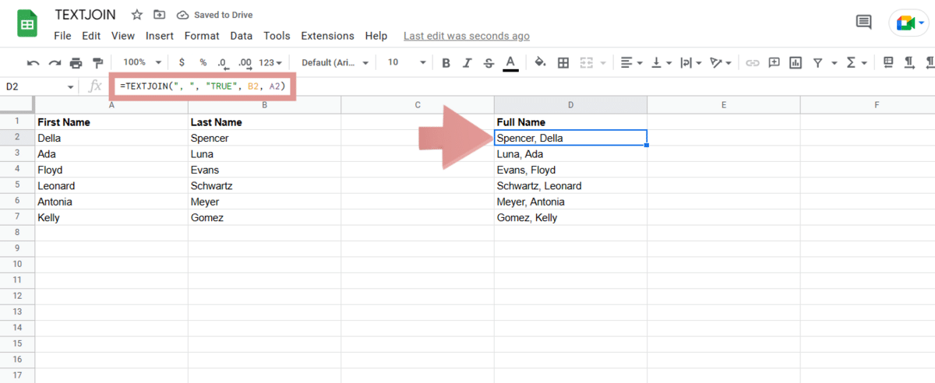The height and width of the screenshot is (383, 935).
Task: Open comment history icon at top right
Action: (863, 23)
